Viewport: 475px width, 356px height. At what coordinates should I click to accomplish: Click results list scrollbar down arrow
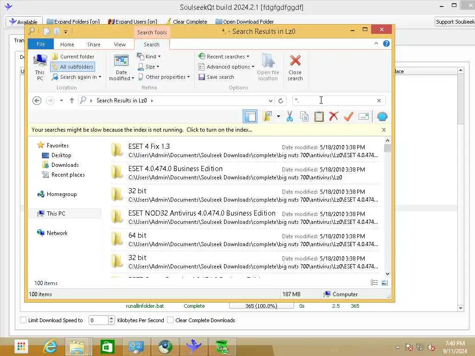coord(387,273)
